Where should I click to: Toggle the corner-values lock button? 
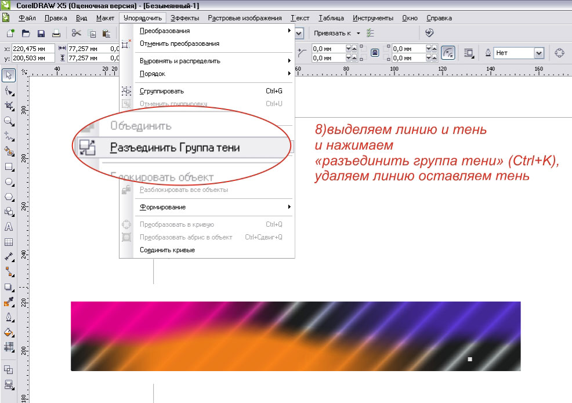click(x=375, y=53)
